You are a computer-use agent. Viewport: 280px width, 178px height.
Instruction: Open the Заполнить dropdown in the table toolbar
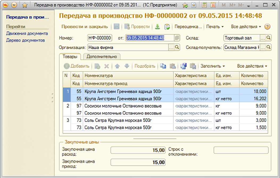click(x=213, y=66)
